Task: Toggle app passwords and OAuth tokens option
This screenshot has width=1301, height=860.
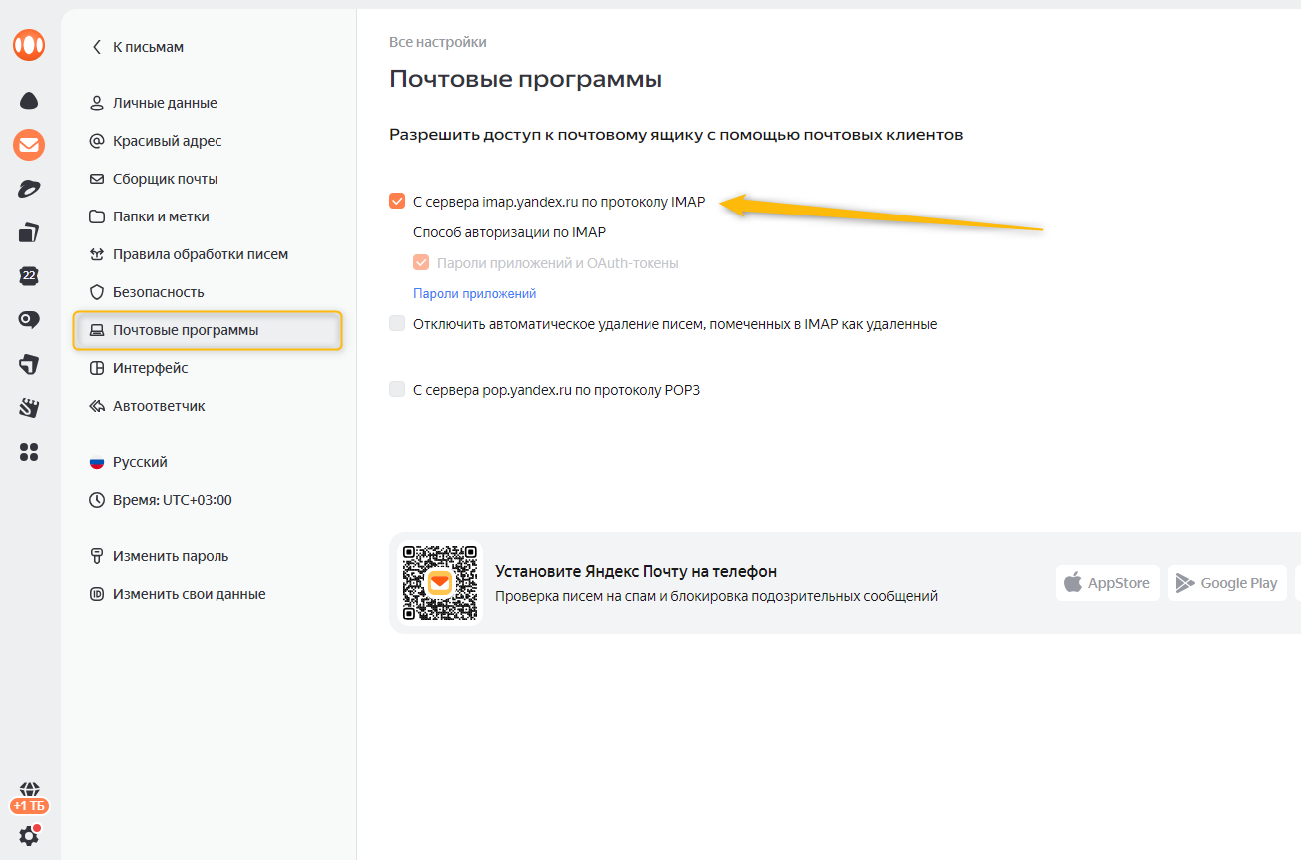Action: point(421,262)
